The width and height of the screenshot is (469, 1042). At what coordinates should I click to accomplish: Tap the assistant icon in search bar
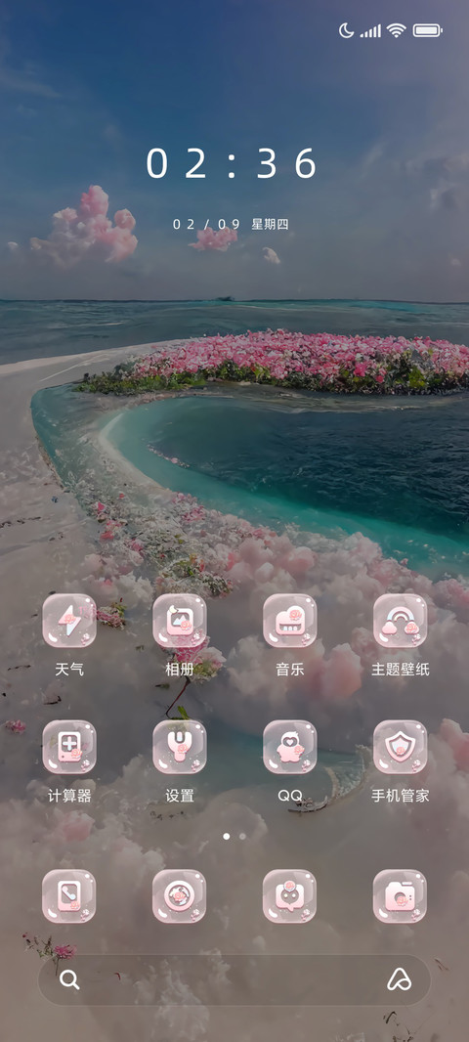click(x=400, y=979)
